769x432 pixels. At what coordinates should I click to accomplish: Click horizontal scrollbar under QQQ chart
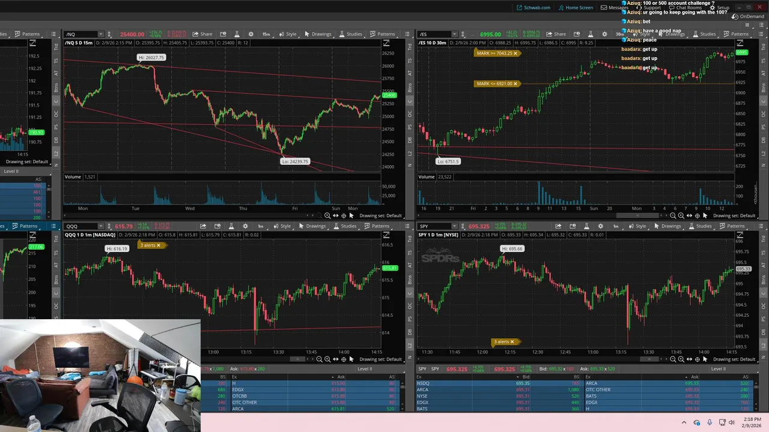298,359
